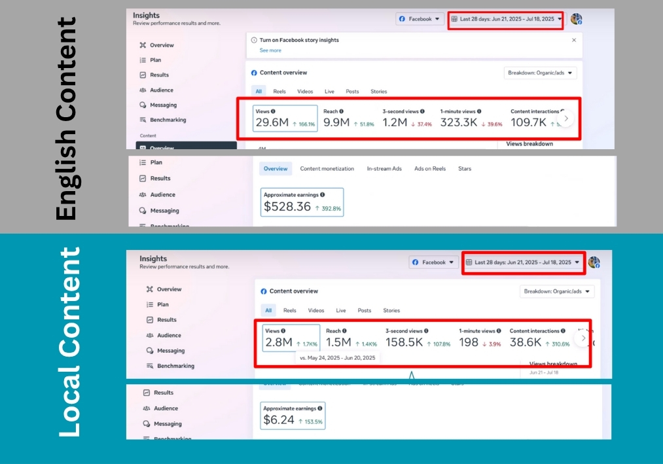This screenshot has width=663, height=464.
Task: Click the Results item in the $6.24 earnings sidebar
Action: (158, 393)
